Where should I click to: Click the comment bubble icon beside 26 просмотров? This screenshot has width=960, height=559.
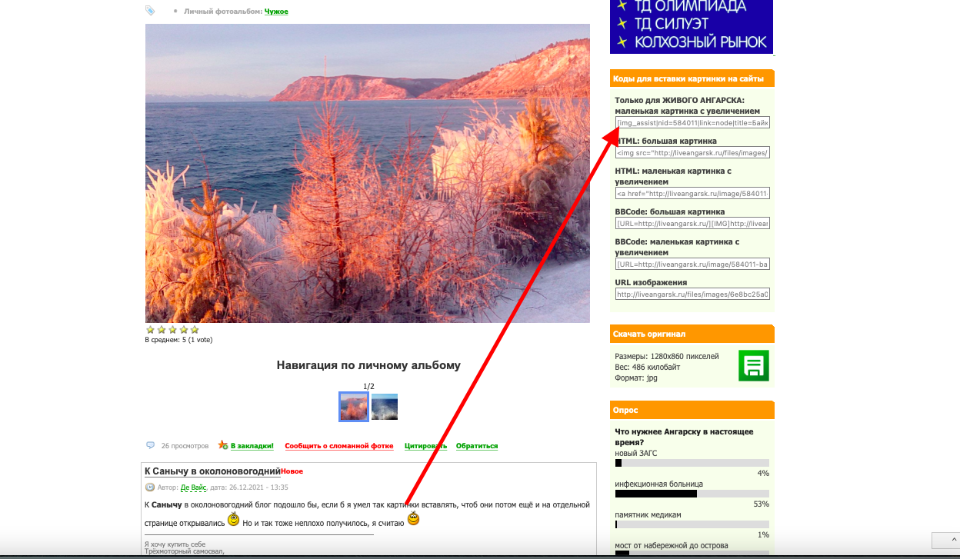150,445
